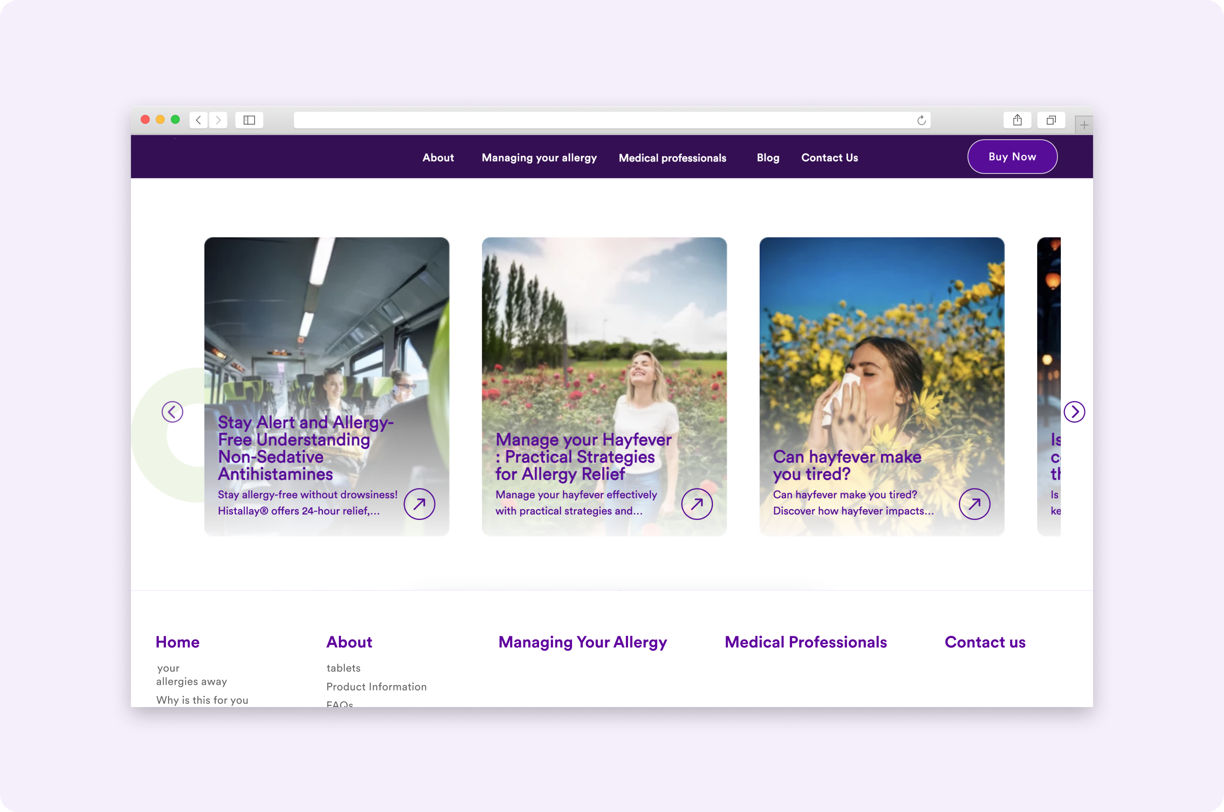
Task: Click arrow icon on 'Manage your Hayfever' card
Action: (697, 503)
